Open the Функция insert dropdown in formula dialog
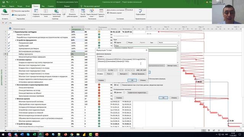This screenshot has width=244, height=137. [x=123, y=74]
